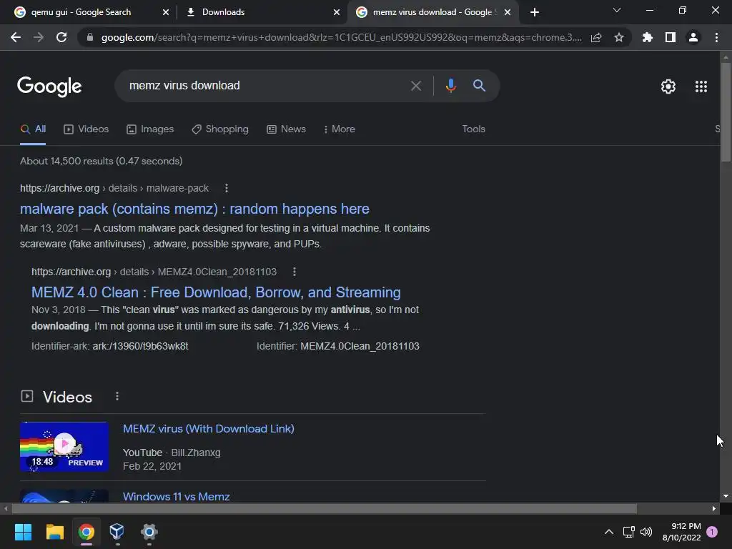Screen dimensions: 732x549
Task: Open MEMZ 4.0 Clean Free Download link
Action: point(216,292)
